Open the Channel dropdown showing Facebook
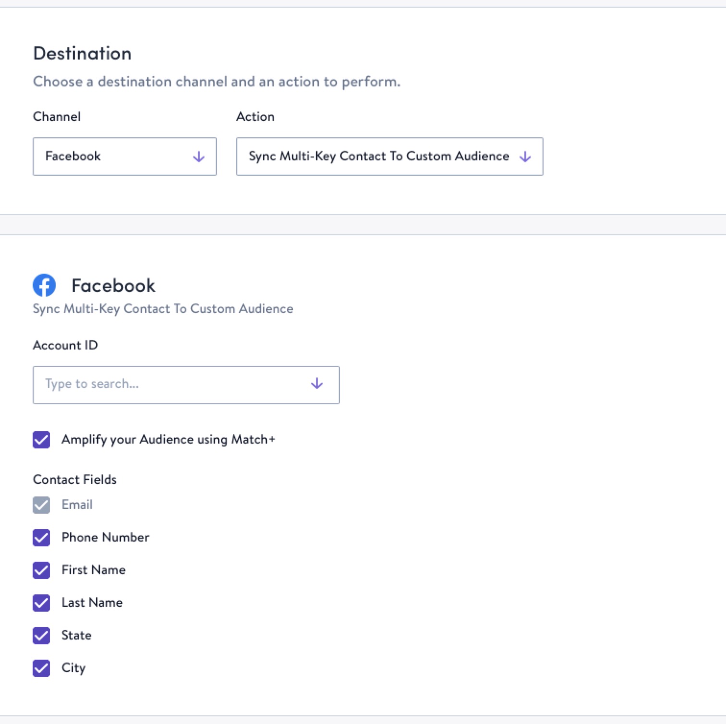This screenshot has width=726, height=724. point(124,157)
